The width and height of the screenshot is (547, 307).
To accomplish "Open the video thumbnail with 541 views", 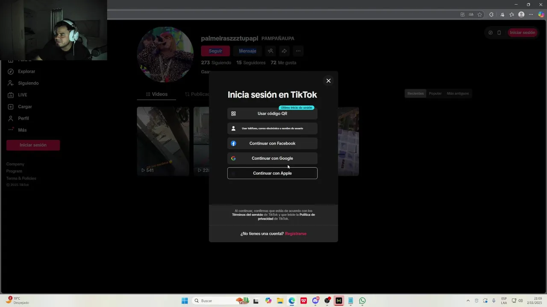I will [163, 141].
